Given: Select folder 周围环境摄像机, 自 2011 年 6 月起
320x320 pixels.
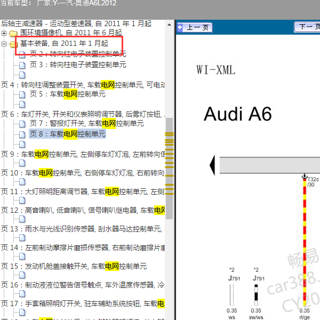Looking at the screenshot, I should point(71,33).
